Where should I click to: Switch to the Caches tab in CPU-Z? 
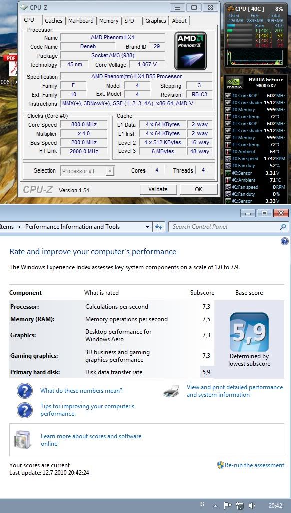pos(54,21)
